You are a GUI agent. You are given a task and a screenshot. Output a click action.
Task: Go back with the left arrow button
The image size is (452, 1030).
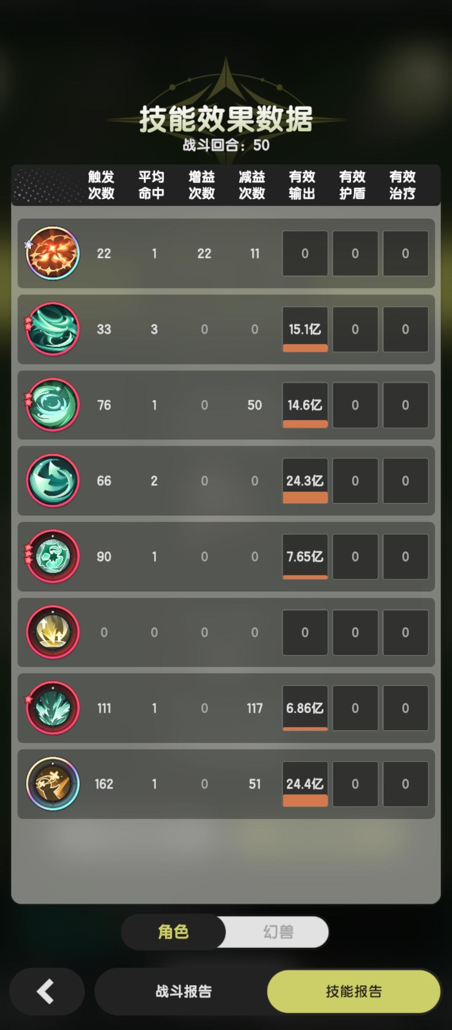point(47,991)
